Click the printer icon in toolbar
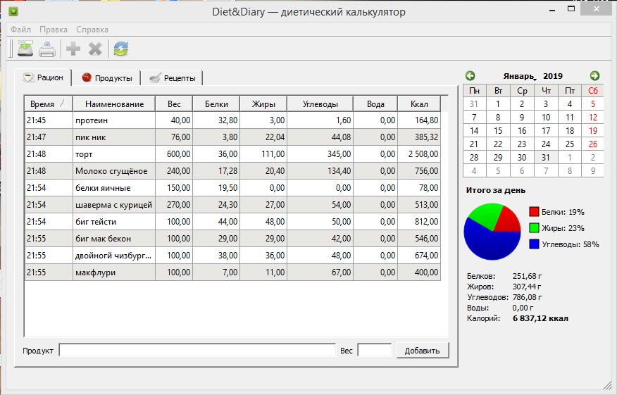This screenshot has height=395, width=617. [x=47, y=49]
